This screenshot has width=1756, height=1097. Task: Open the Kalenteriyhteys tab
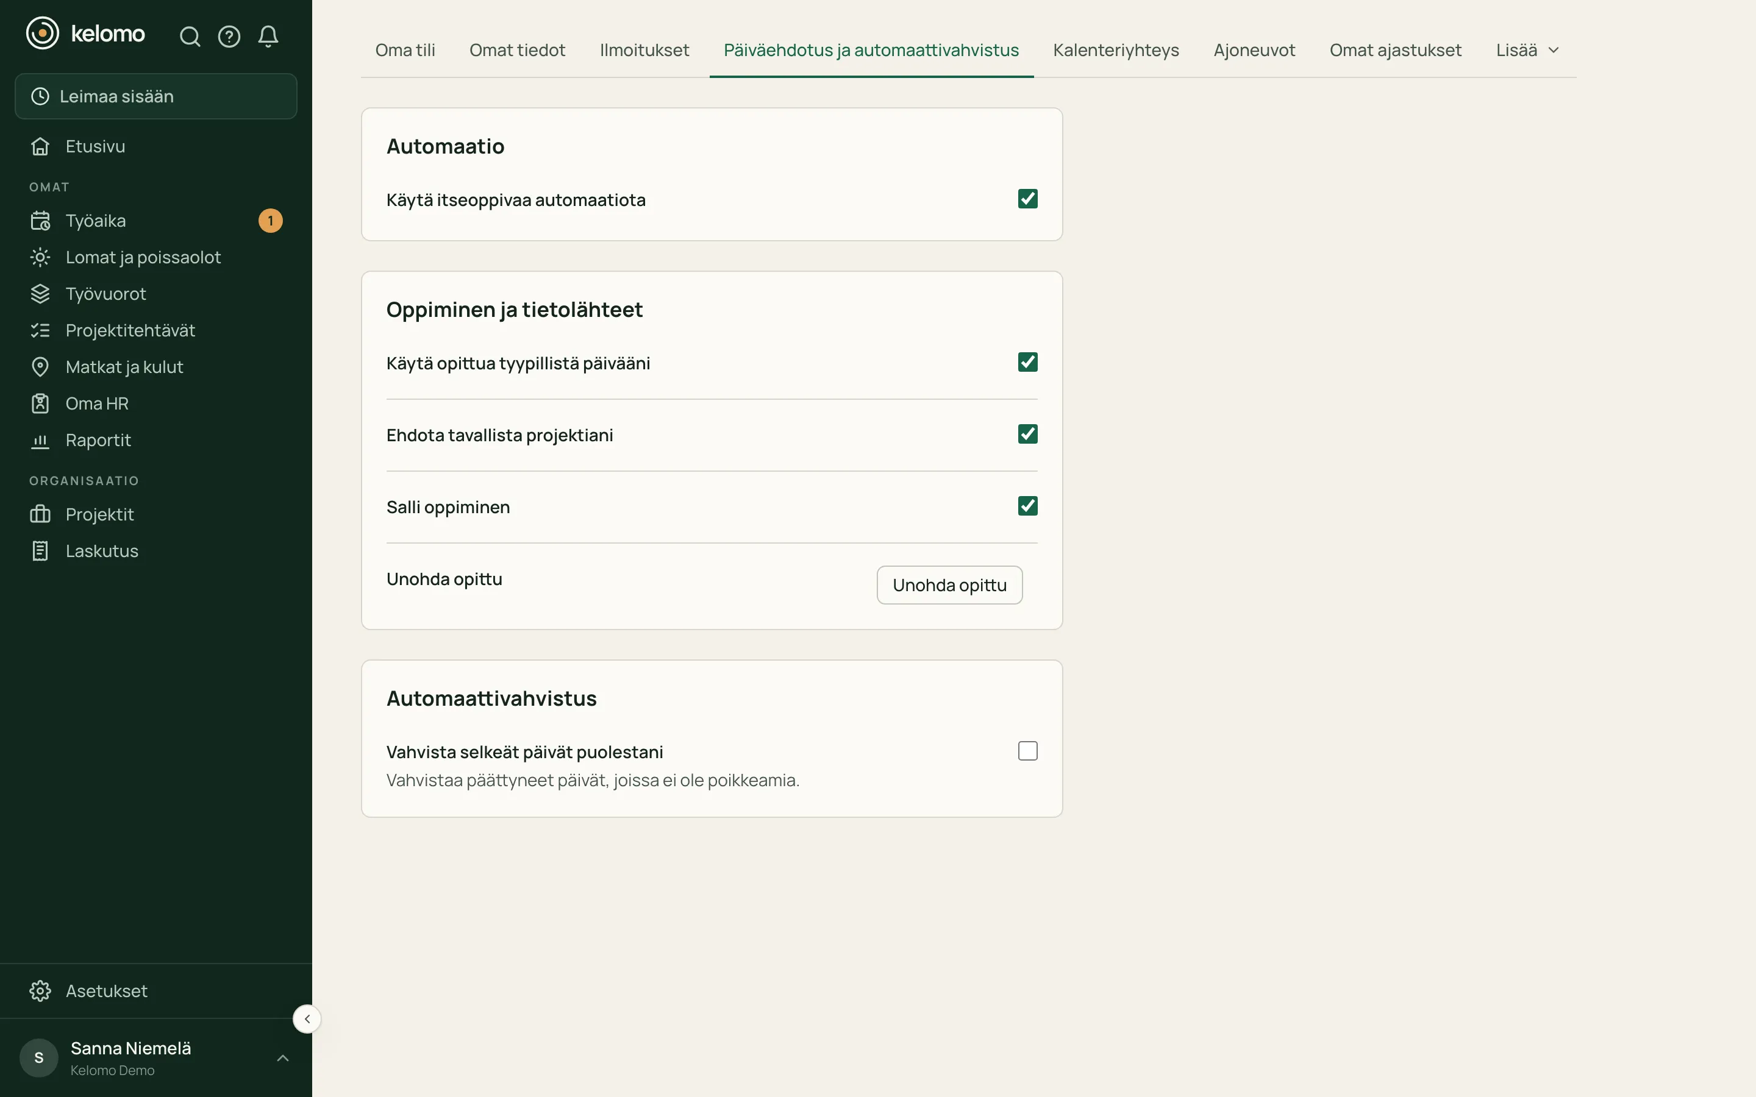(1116, 50)
